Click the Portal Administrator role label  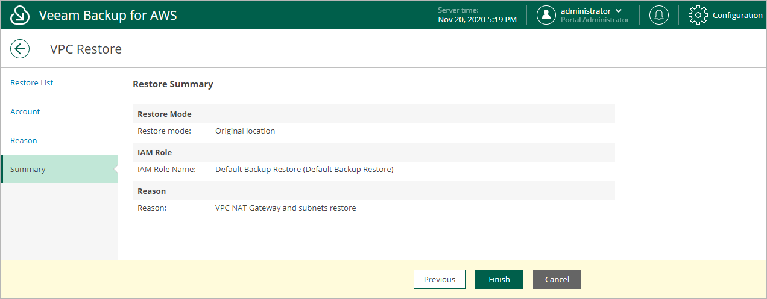tap(595, 20)
